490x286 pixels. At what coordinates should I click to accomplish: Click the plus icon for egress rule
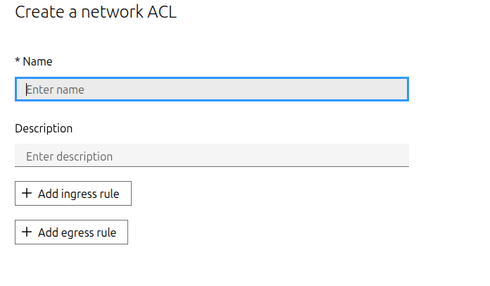click(27, 232)
